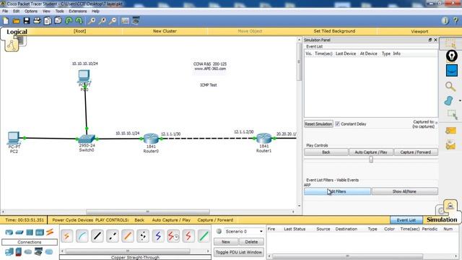Click Capture / Forward in Simulation Panel
The image size is (462, 260).
tap(416, 152)
